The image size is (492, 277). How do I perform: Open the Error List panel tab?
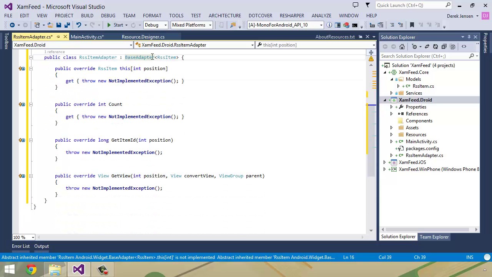click(x=21, y=246)
